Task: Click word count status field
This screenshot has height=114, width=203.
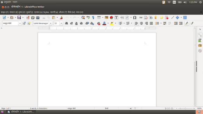Action: click(39, 109)
